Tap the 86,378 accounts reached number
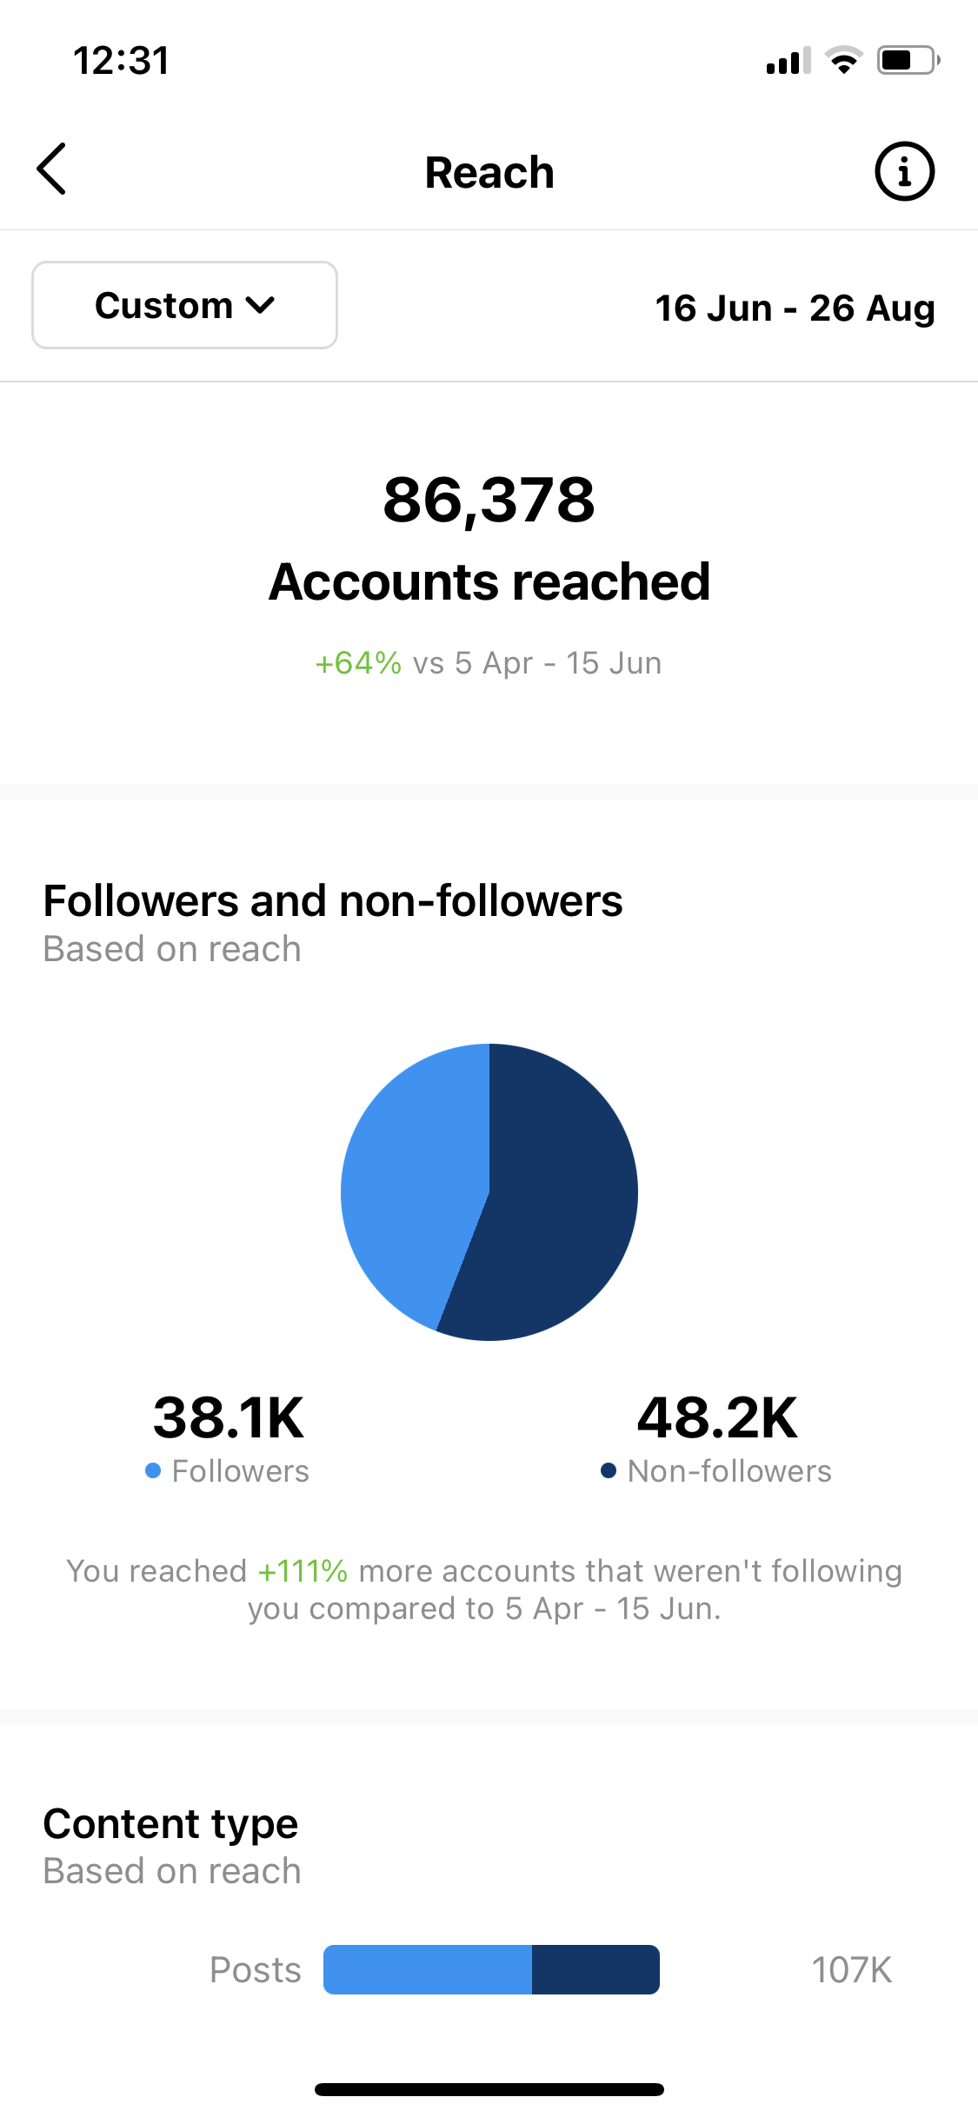Viewport: 978px width, 2117px height. pyautogui.click(x=489, y=501)
